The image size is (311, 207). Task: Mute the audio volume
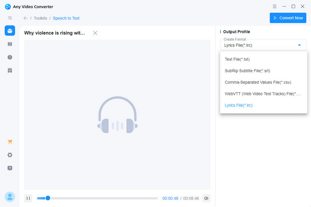pyautogui.click(x=206, y=198)
